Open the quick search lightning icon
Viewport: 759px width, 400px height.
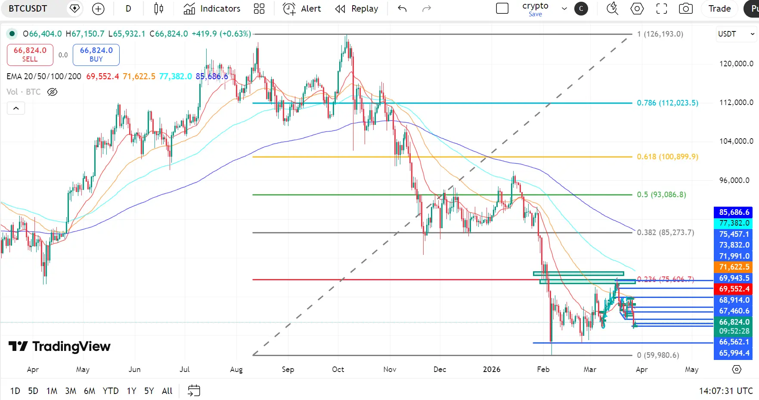[x=612, y=9]
